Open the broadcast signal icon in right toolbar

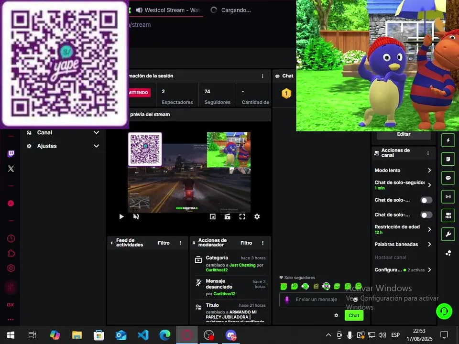pos(448,196)
